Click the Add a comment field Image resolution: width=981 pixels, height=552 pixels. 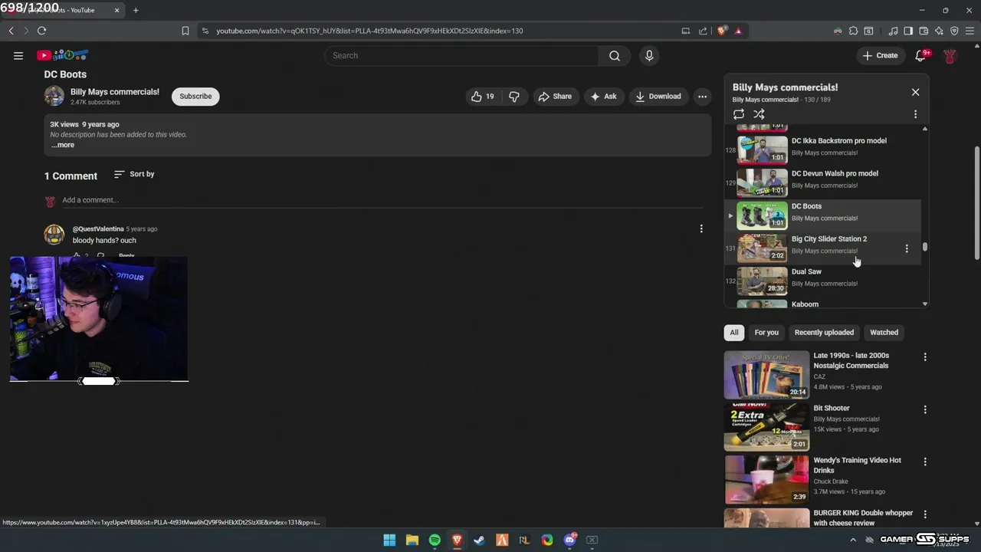pos(383,200)
